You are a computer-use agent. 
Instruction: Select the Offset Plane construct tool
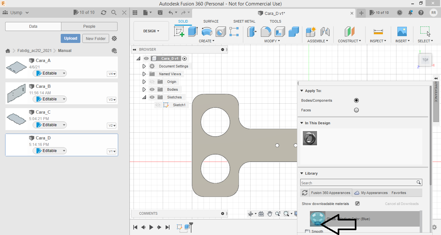pyautogui.click(x=349, y=32)
